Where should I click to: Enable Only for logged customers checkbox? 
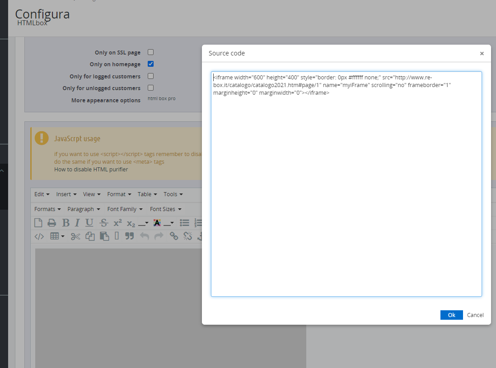[x=150, y=76]
